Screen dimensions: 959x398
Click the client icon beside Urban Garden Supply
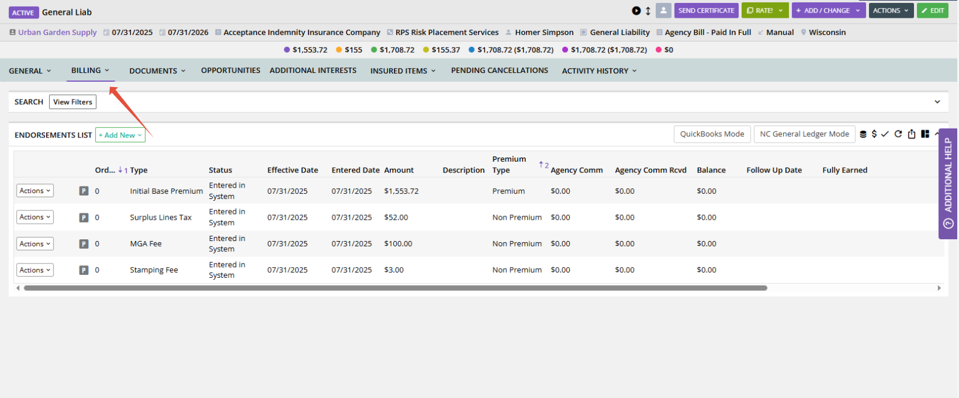[12, 33]
